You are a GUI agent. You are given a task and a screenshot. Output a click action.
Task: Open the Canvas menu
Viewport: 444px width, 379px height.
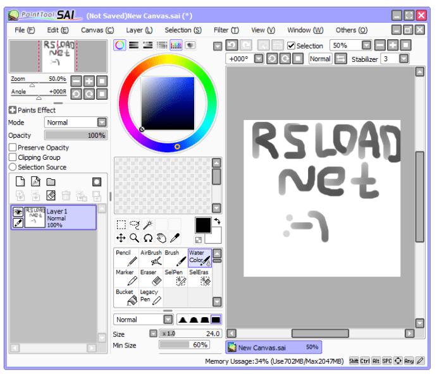coord(97,30)
